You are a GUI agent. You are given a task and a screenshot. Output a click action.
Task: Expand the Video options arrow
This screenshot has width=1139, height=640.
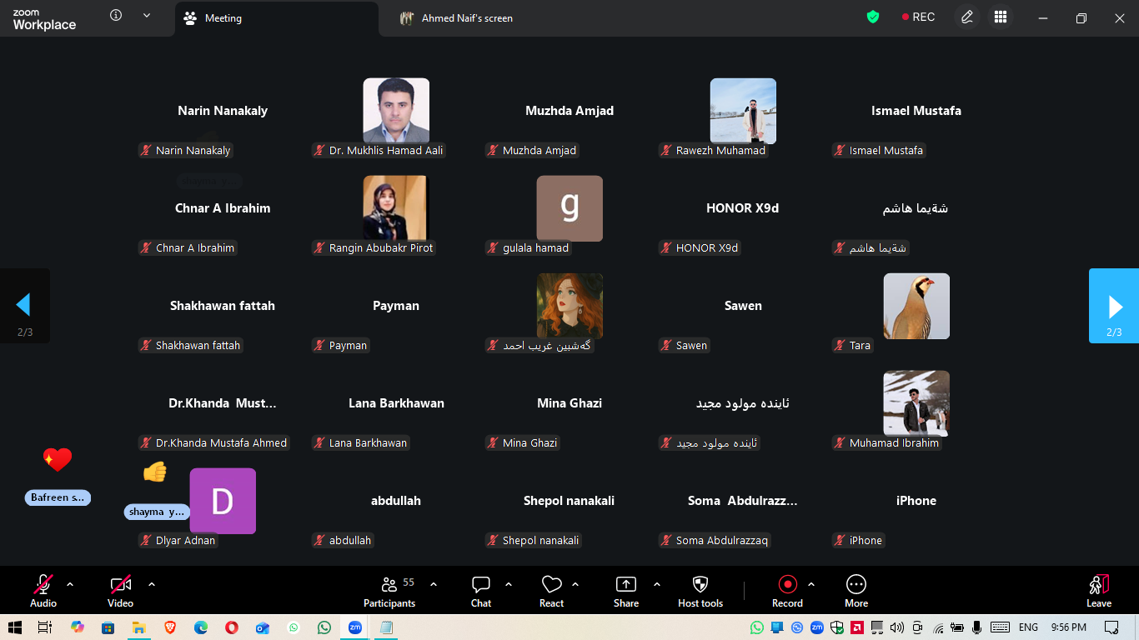152,584
